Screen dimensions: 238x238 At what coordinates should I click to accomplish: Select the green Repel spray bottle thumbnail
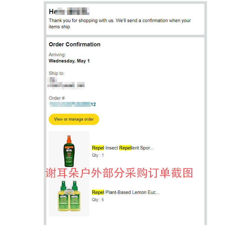tap(69, 151)
